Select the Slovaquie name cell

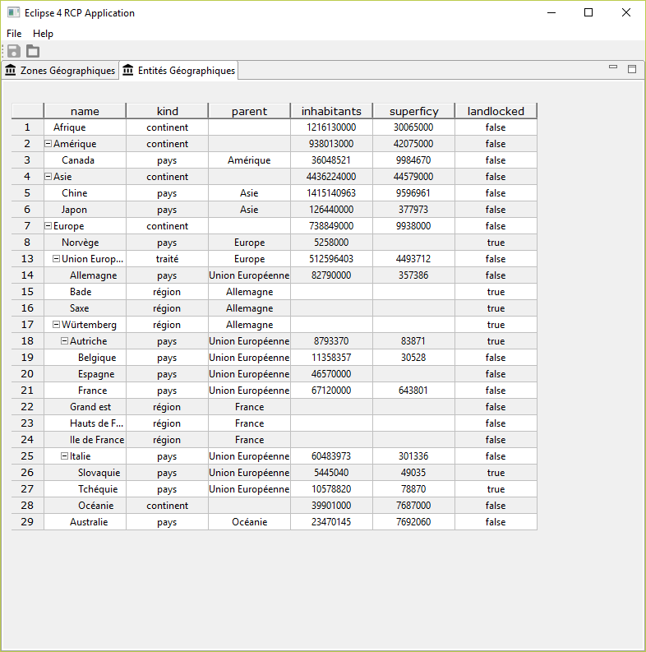click(85, 473)
